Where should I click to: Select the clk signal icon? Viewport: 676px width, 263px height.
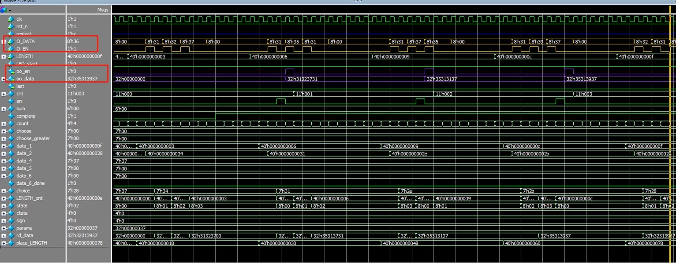coord(11,19)
